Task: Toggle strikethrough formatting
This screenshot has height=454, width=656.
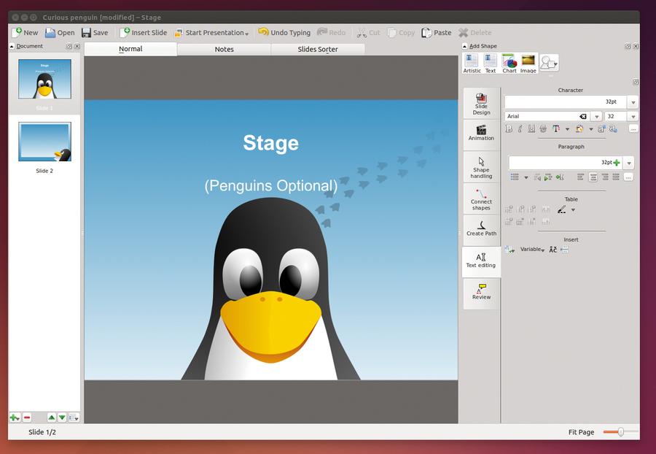Action: click(x=543, y=129)
